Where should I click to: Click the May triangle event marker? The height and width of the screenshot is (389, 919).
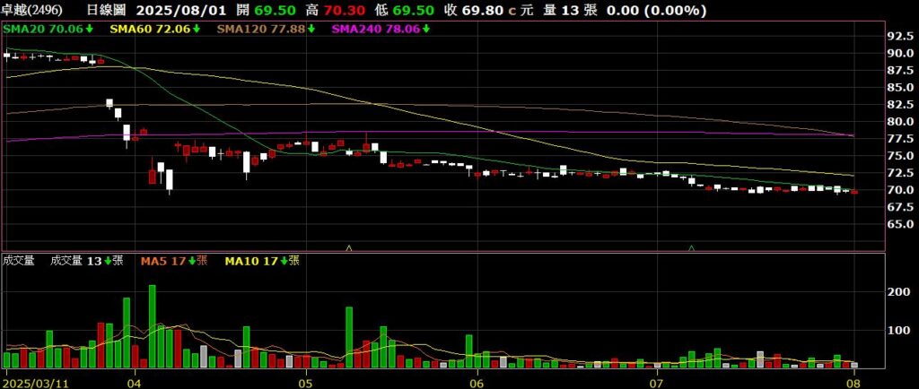tap(349, 246)
